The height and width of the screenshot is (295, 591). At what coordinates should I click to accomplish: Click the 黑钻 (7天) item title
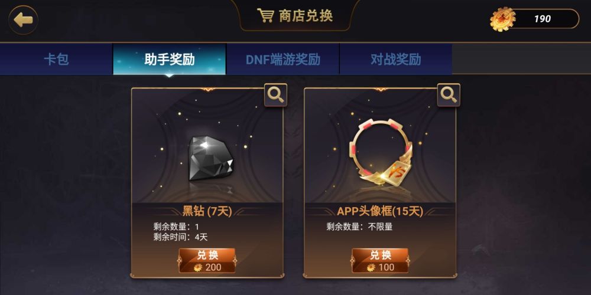coord(207,211)
